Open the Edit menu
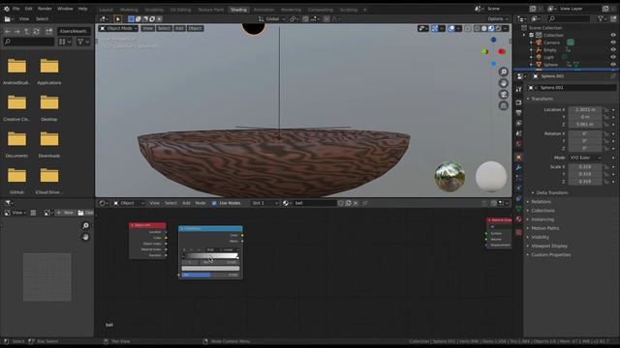 pyautogui.click(x=28, y=9)
